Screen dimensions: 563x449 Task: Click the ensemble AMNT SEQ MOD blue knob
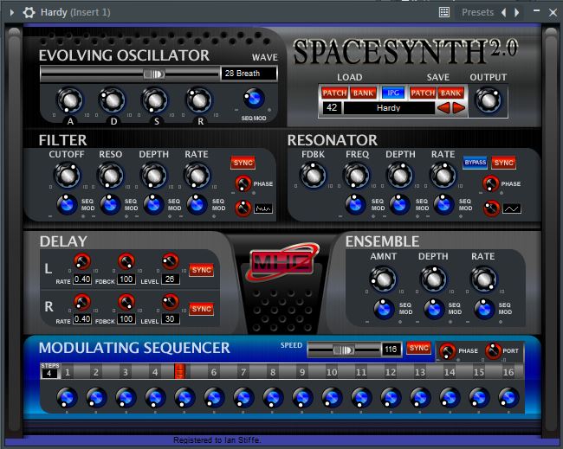click(384, 309)
